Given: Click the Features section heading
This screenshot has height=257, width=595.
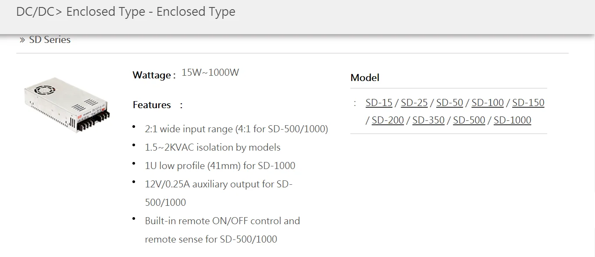Looking at the screenshot, I should 152,105.
